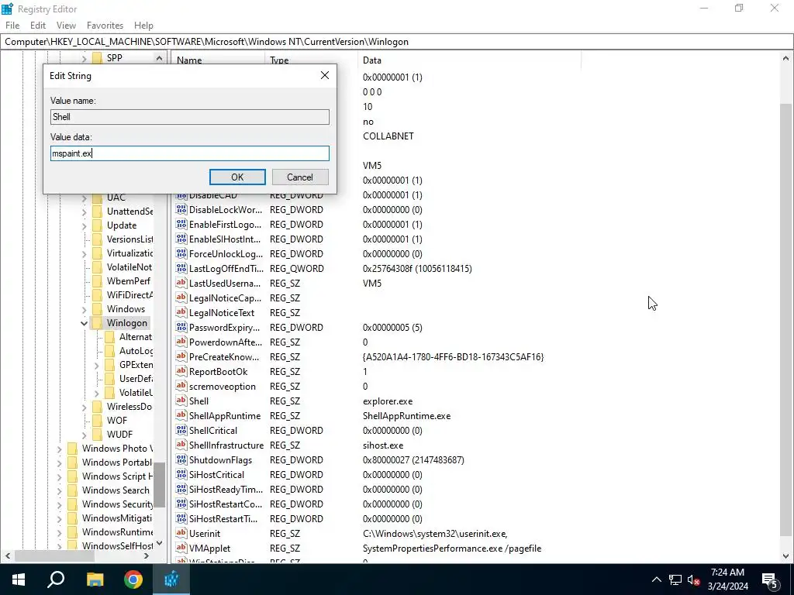The width and height of the screenshot is (794, 595).
Task: Select the explorer.exe data cell
Action: click(x=388, y=401)
